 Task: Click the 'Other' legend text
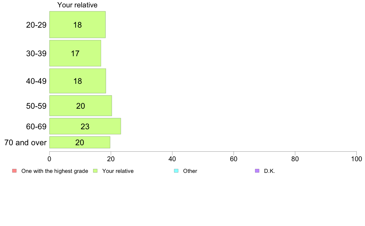(x=190, y=171)
